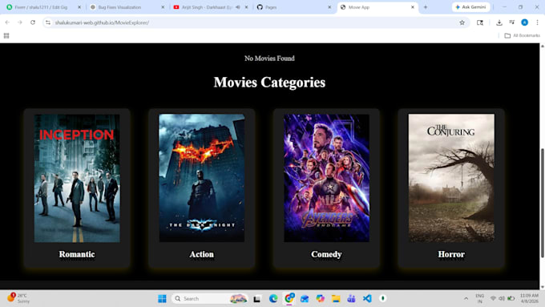Open Copilot from the taskbar

(320, 298)
